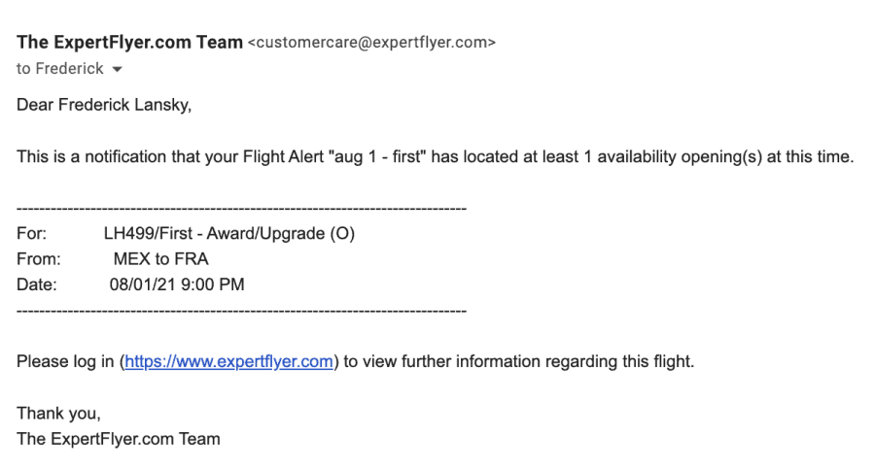The height and width of the screenshot is (468, 875).
Task: Click the 'From:' field label
Action: click(x=39, y=259)
